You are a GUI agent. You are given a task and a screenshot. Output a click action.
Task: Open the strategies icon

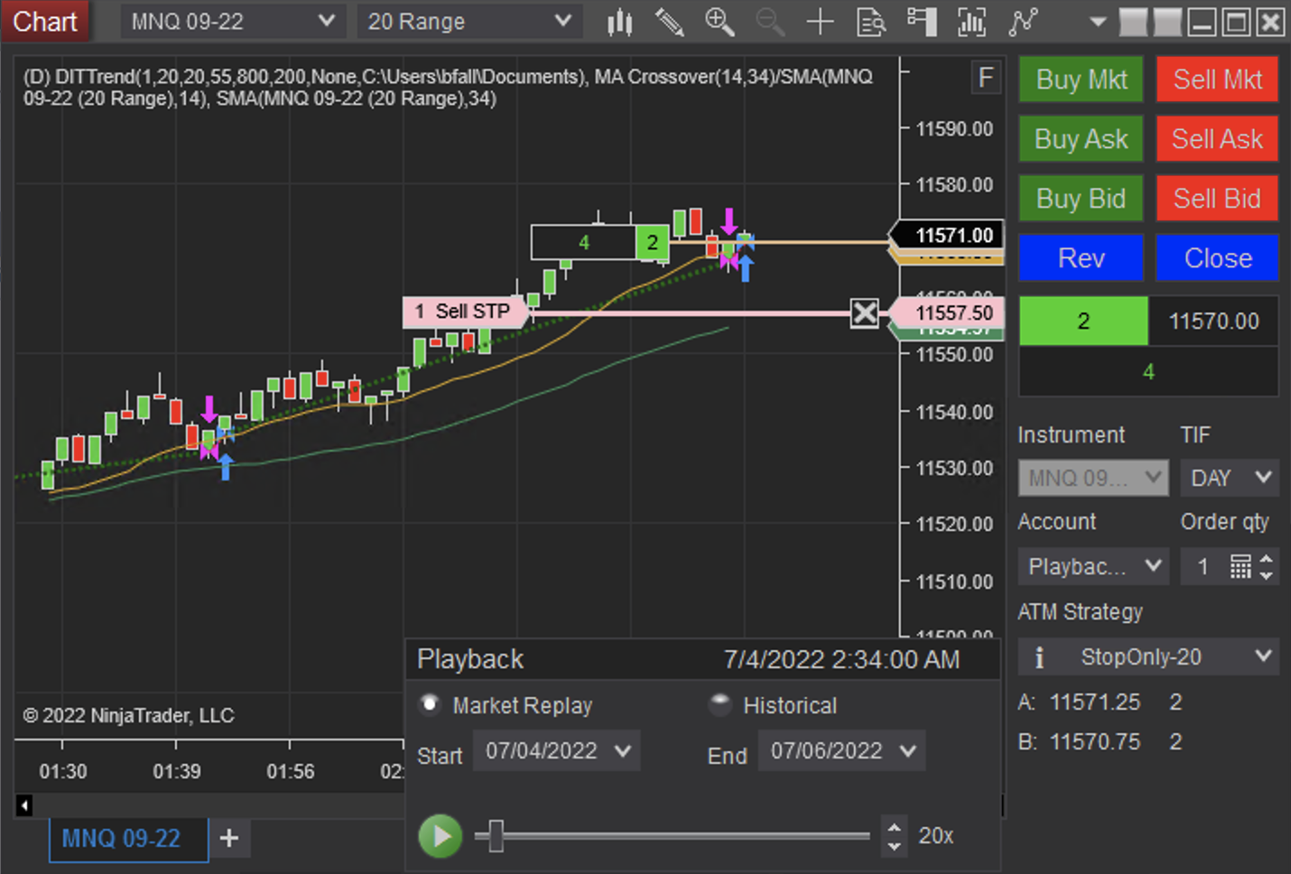coord(1023,22)
